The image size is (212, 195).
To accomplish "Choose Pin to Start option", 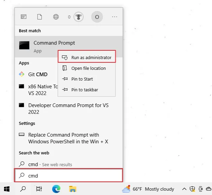I will point(82,79).
